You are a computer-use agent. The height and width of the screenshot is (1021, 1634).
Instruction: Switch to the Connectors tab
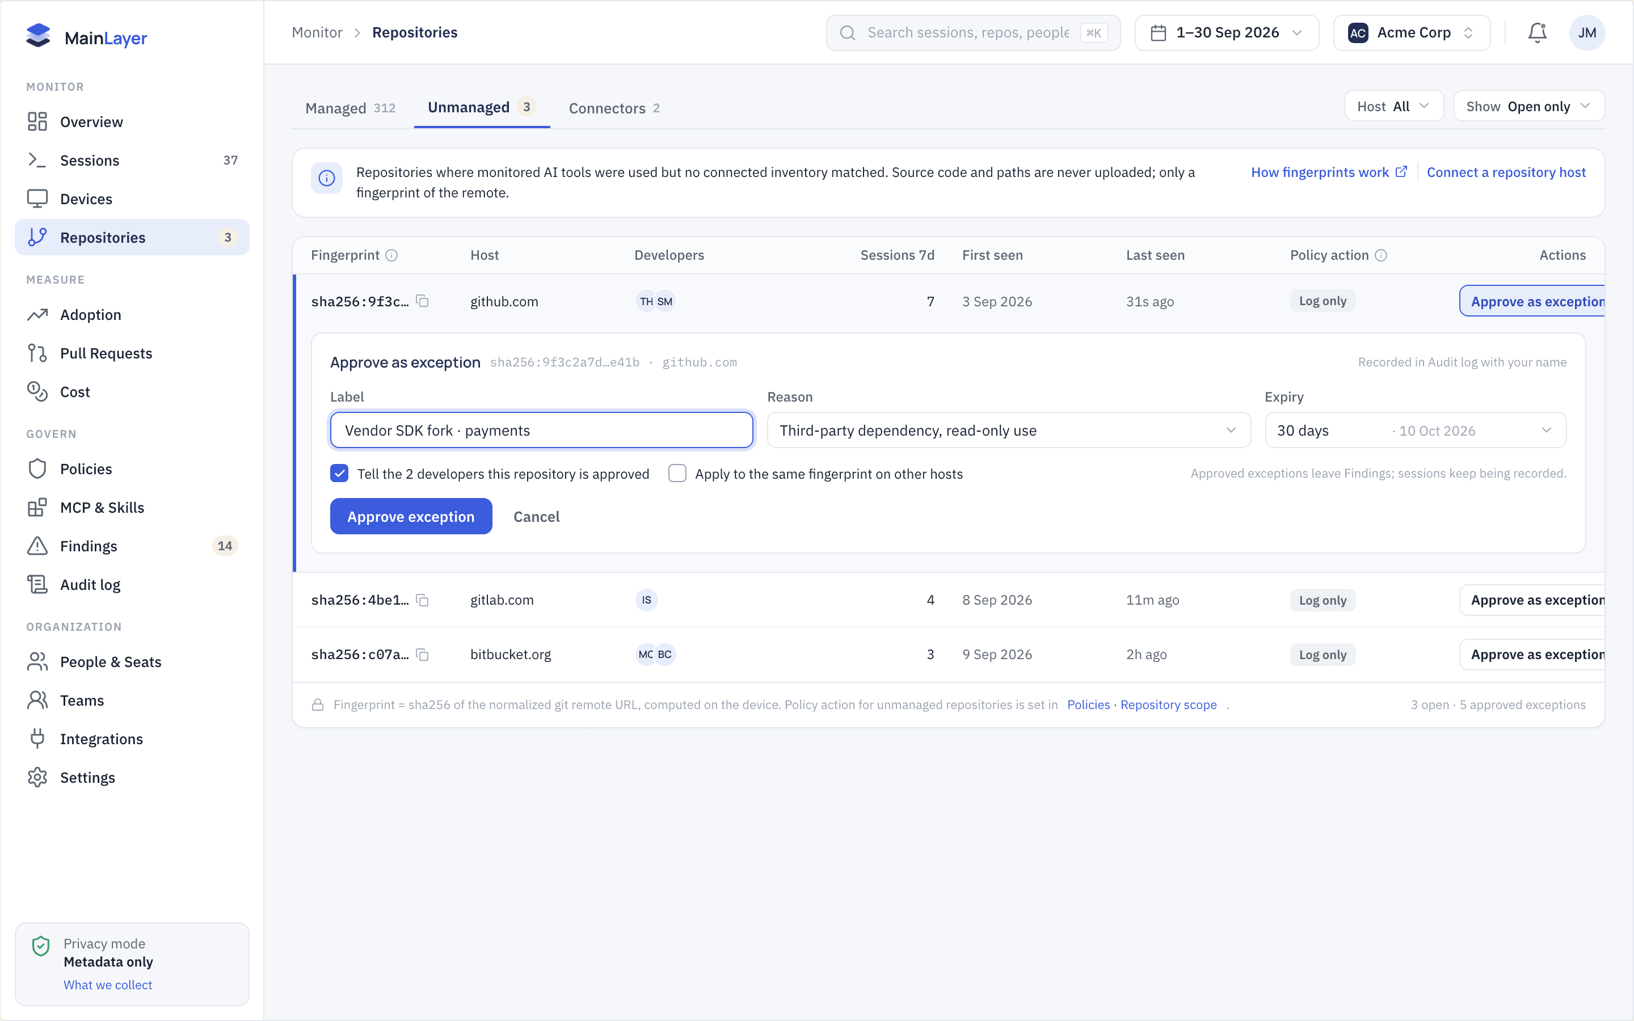coord(614,108)
